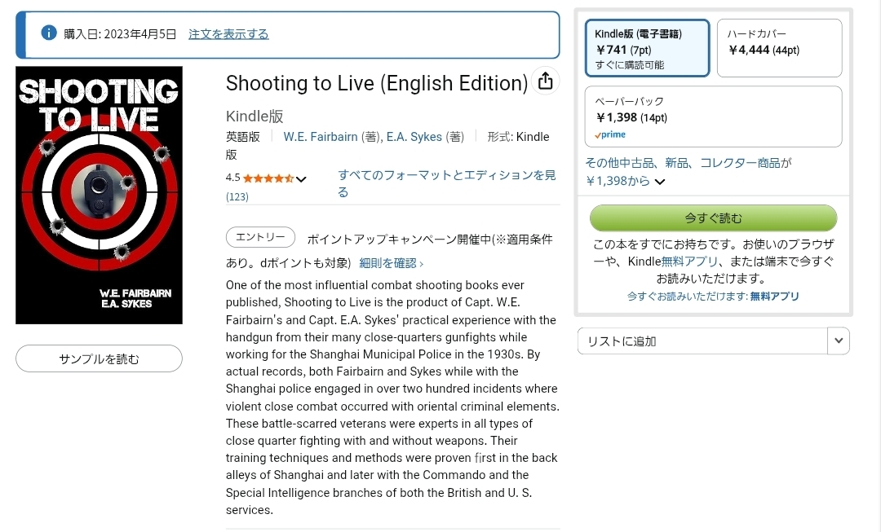881x532 pixels.
Task: Click the リストに追加 button
Action: click(702, 341)
